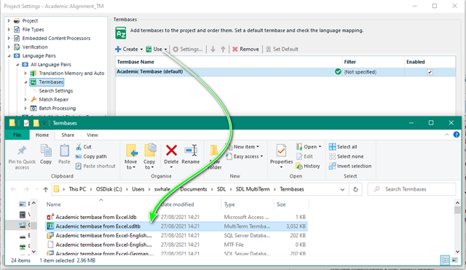Click Invert selection option

click(350, 166)
